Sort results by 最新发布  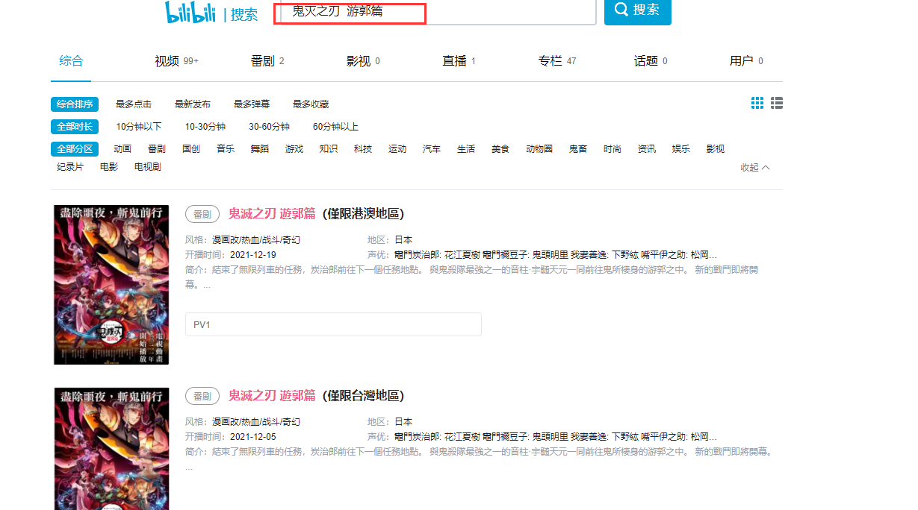coord(193,104)
